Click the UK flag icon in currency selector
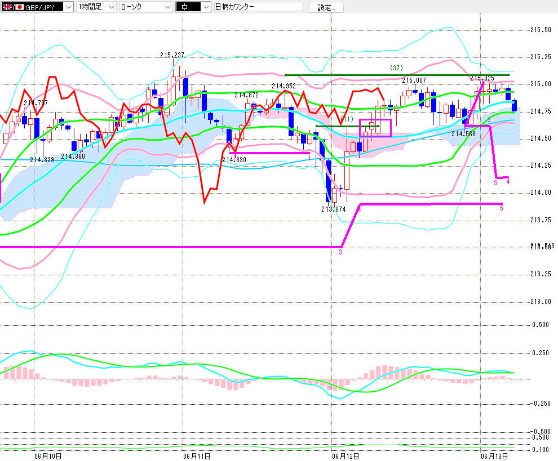This screenshot has height=461, width=558. (7, 7)
